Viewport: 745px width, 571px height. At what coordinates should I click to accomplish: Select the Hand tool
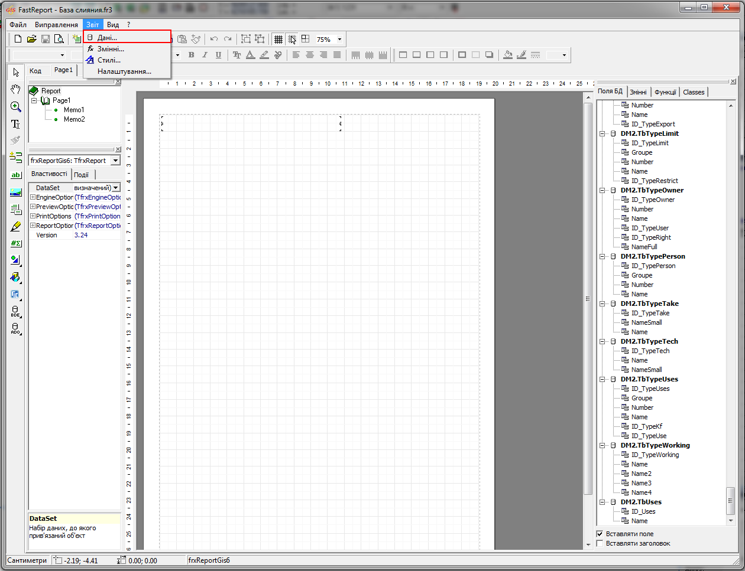coord(16,89)
